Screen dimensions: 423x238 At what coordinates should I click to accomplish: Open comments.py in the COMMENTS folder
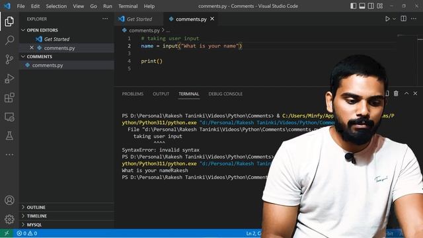pos(66,65)
